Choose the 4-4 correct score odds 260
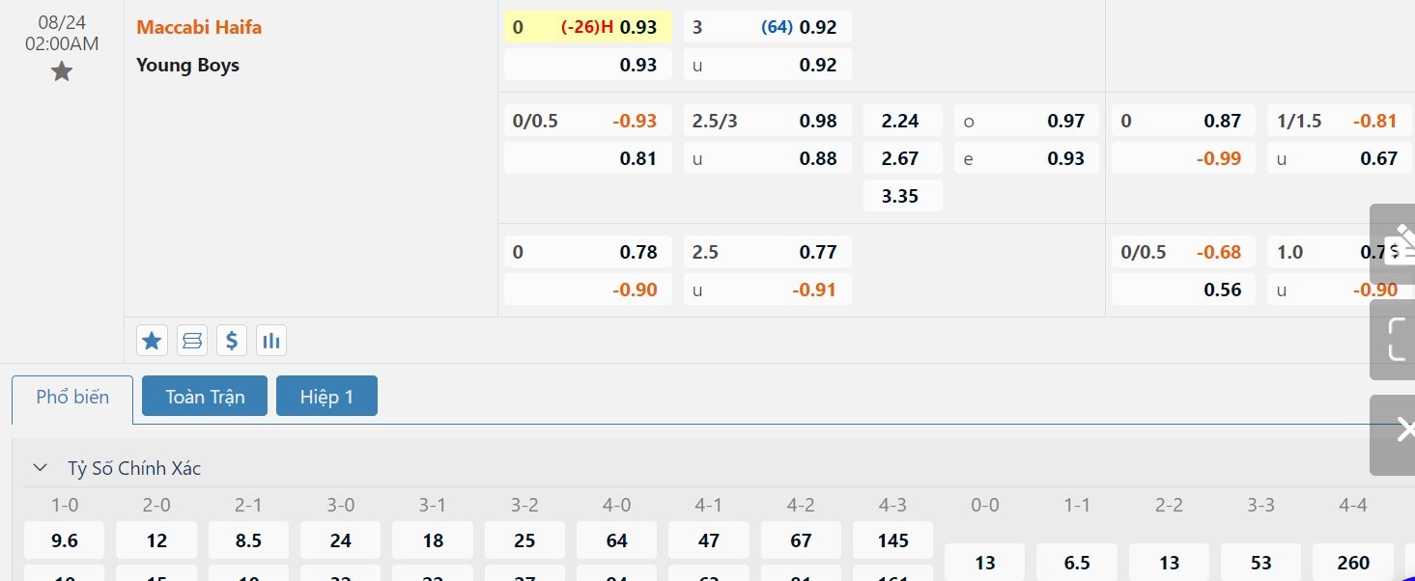 pos(1353,562)
